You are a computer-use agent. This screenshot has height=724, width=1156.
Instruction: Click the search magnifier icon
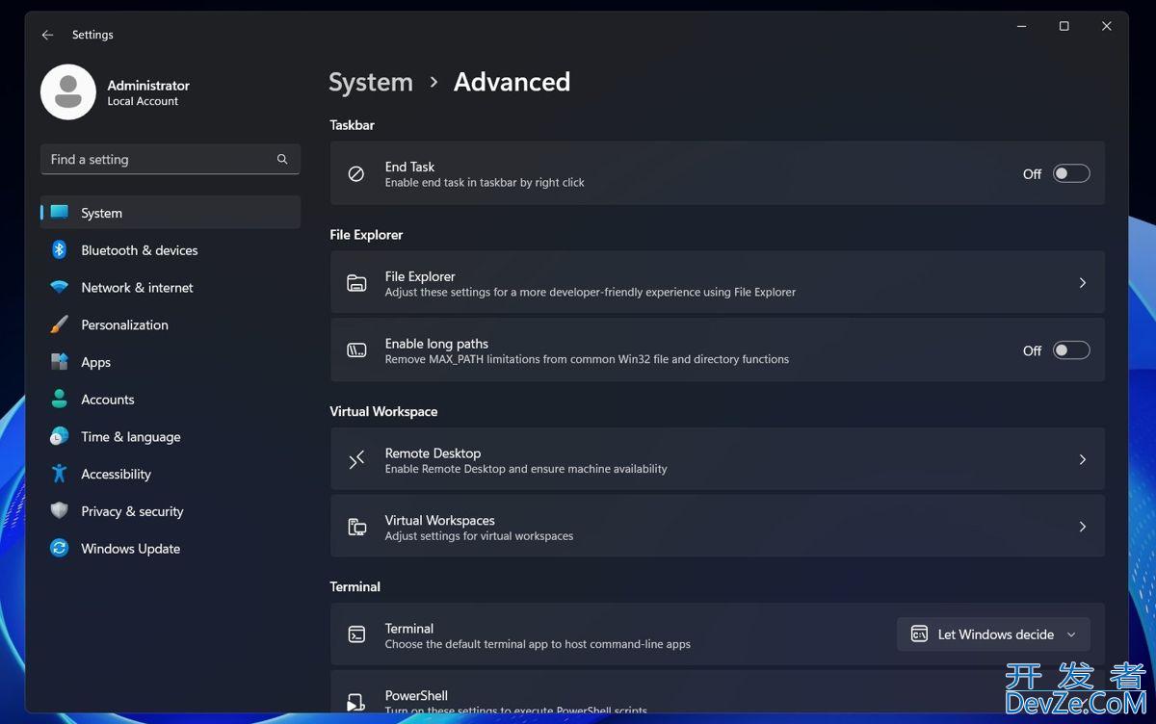(x=282, y=160)
